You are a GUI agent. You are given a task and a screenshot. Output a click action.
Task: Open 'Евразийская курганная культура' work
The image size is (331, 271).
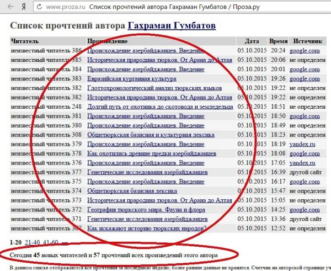point(131,79)
